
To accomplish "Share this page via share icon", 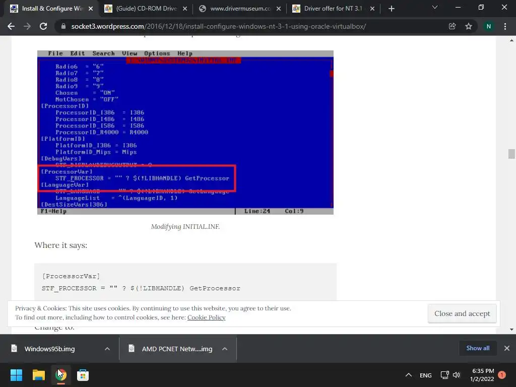I will click(x=452, y=26).
